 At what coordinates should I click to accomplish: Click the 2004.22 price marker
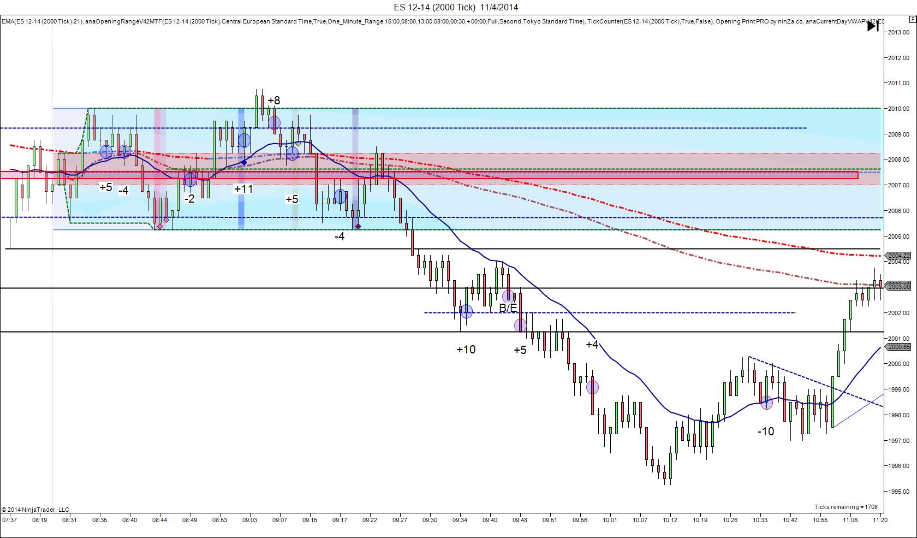(899, 256)
